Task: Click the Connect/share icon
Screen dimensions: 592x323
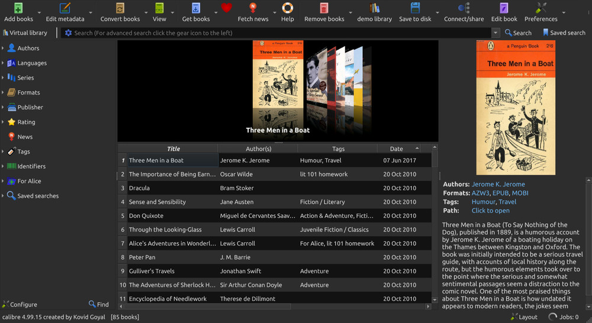Action: point(464,8)
